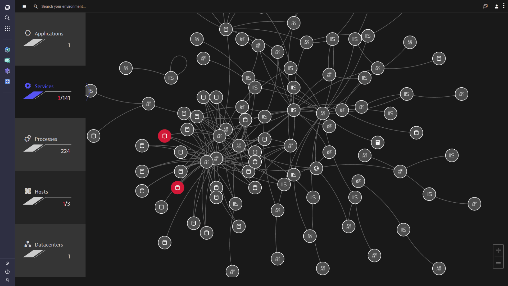Click the Services panel icon
The height and width of the screenshot is (286, 508).
tap(28, 86)
